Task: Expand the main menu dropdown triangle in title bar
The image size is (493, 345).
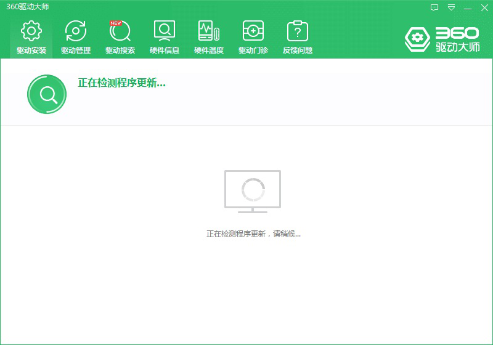Action: tap(451, 7)
